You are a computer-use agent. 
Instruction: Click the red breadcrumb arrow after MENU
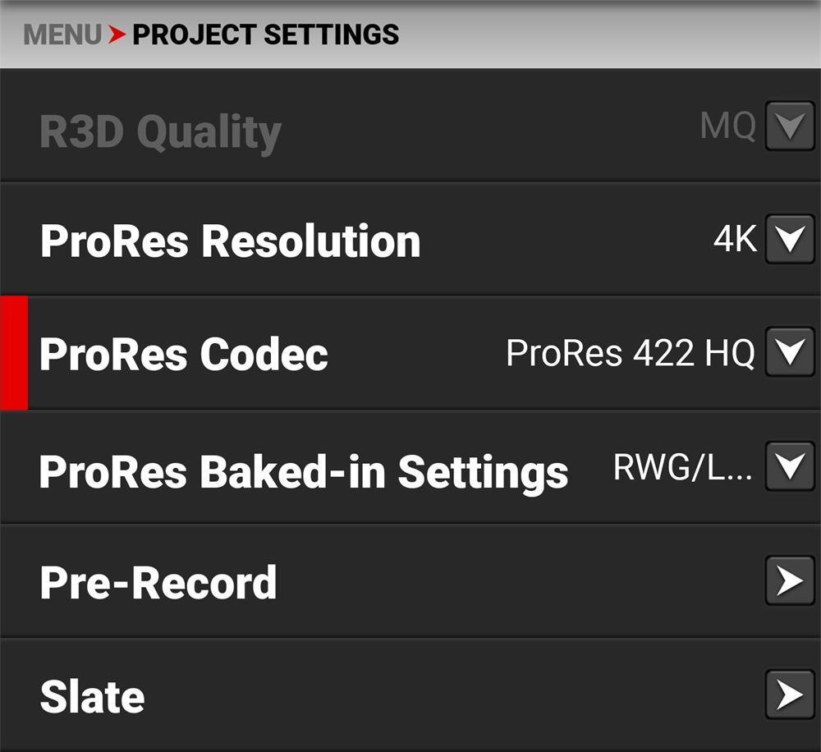pyautogui.click(x=117, y=35)
